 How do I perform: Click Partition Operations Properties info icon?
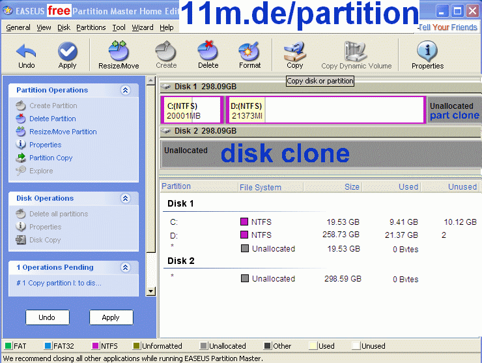click(21, 144)
